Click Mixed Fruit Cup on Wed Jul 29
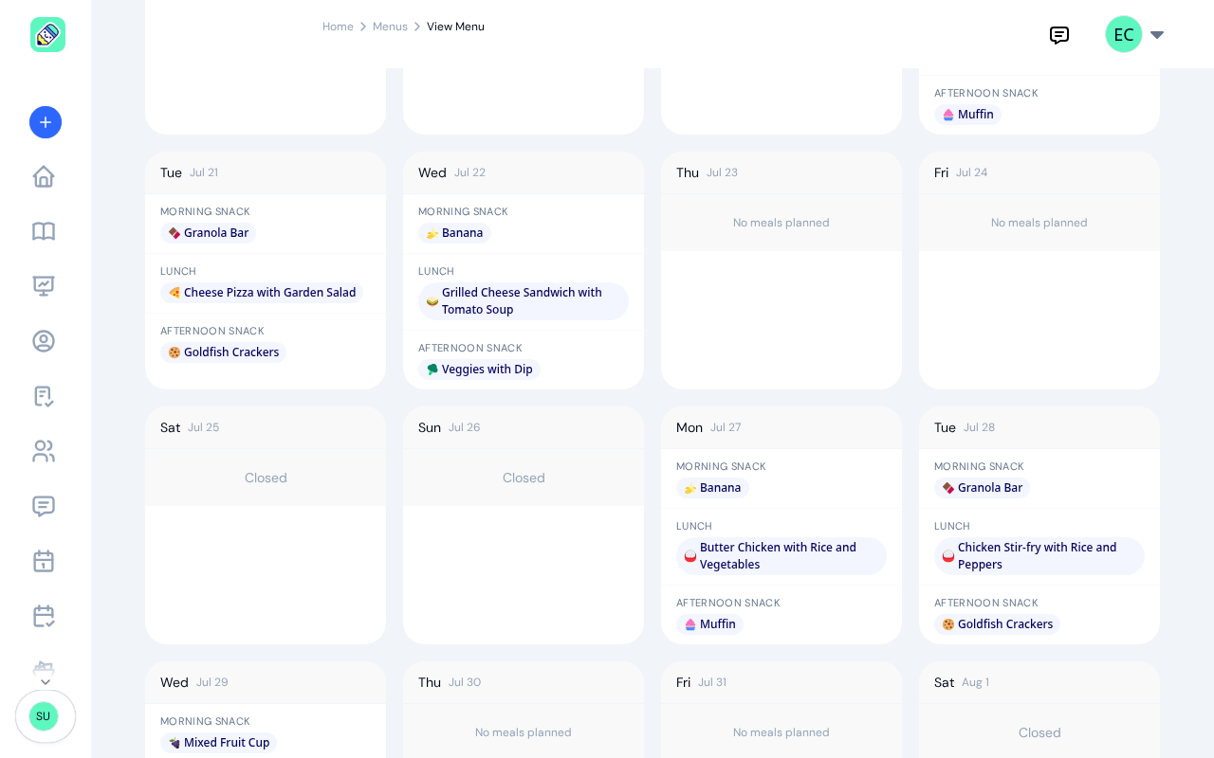The height and width of the screenshot is (758, 1214). (x=218, y=743)
